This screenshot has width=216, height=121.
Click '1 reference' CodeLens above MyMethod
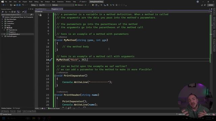tap(62, 37)
